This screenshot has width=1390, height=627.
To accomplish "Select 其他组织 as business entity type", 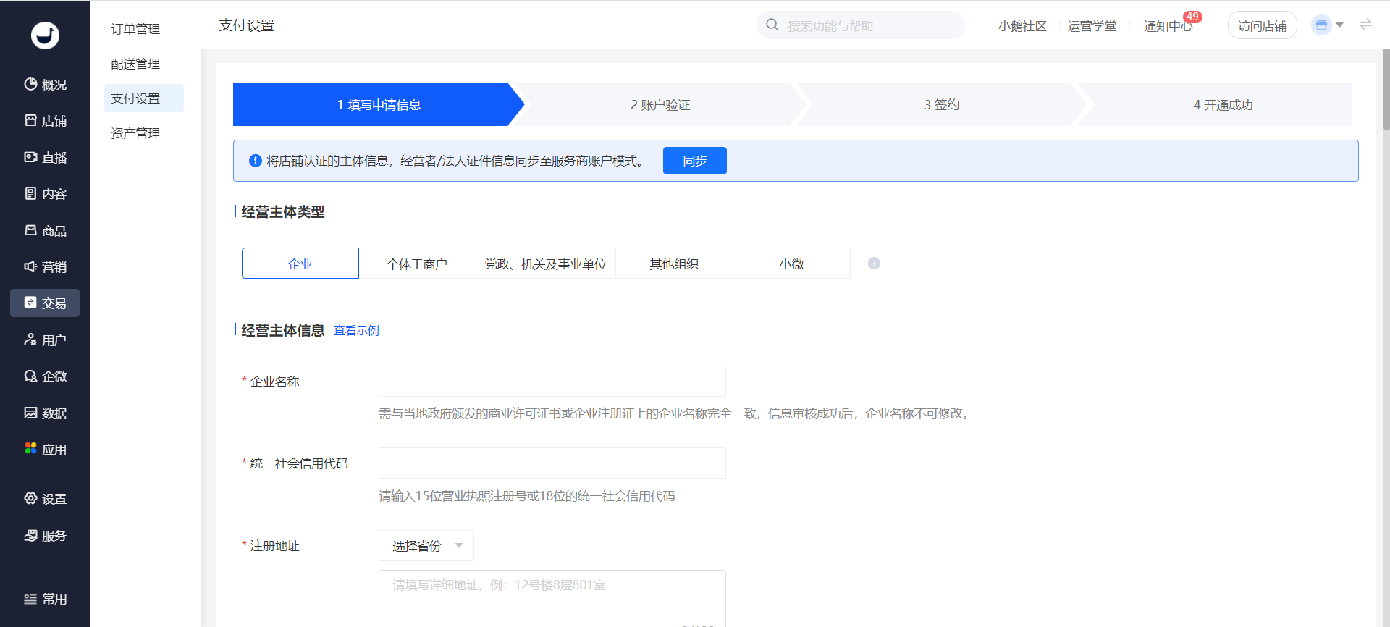I will click(x=674, y=264).
